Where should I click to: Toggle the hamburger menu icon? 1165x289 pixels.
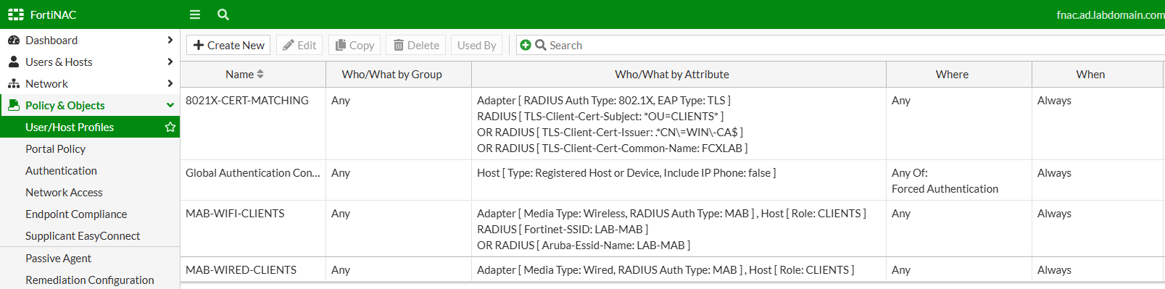[195, 14]
